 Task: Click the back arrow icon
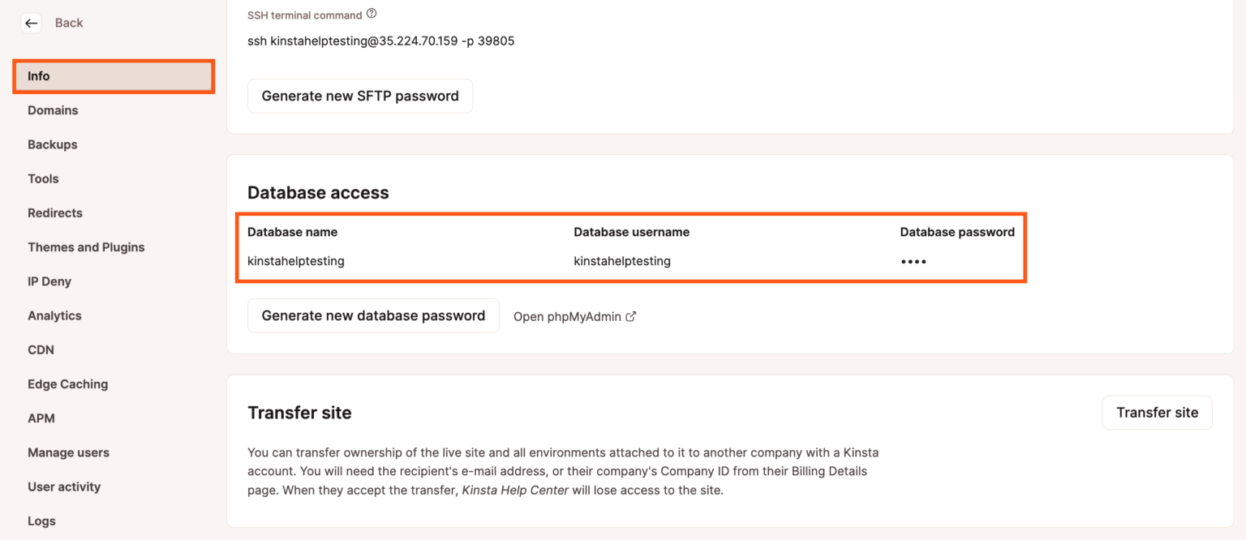[x=31, y=24]
